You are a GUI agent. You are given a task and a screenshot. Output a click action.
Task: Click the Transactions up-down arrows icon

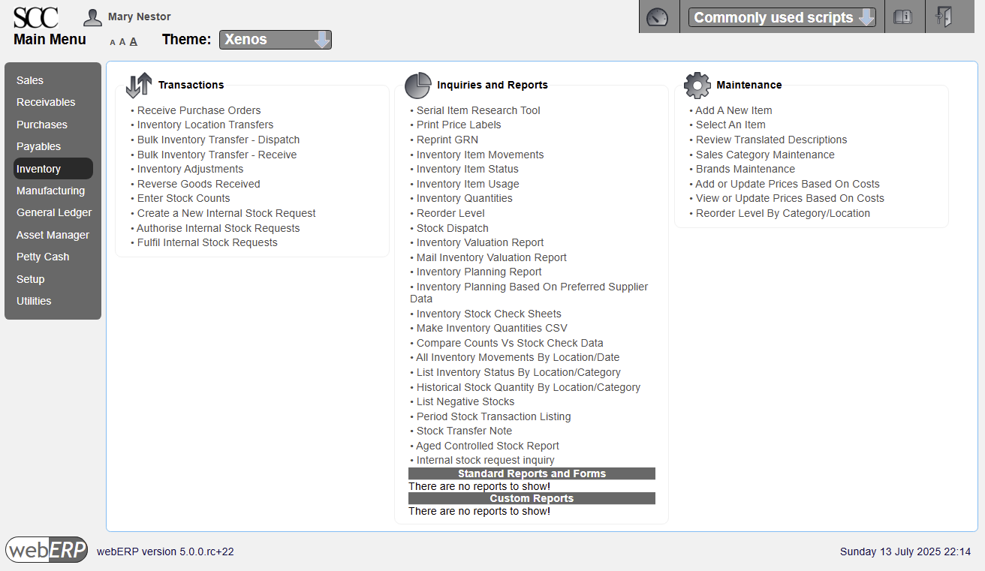(138, 85)
